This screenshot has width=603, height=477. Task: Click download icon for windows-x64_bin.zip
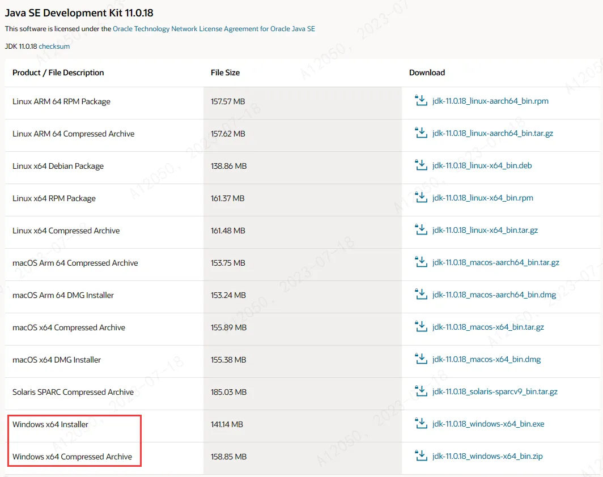[x=421, y=456]
